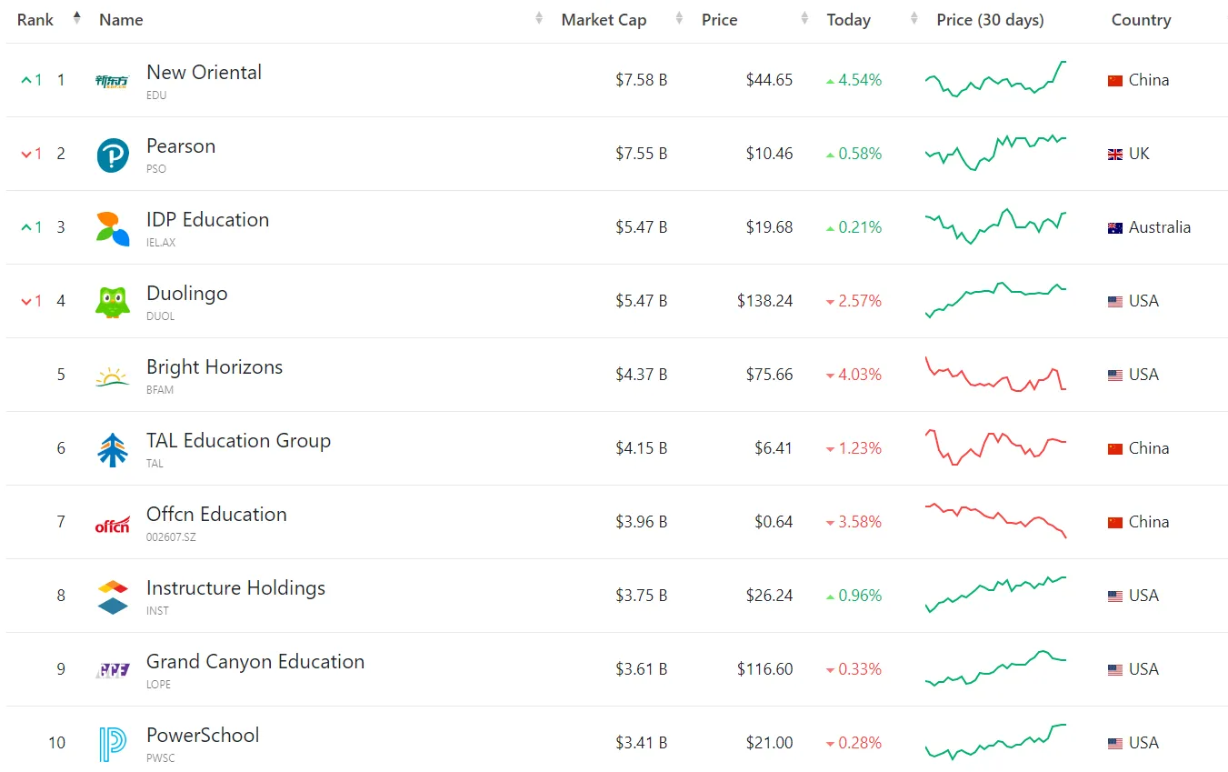This screenshot has width=1228, height=772.
Task: Click the China flag in New Oriental row
Action: [1115, 81]
